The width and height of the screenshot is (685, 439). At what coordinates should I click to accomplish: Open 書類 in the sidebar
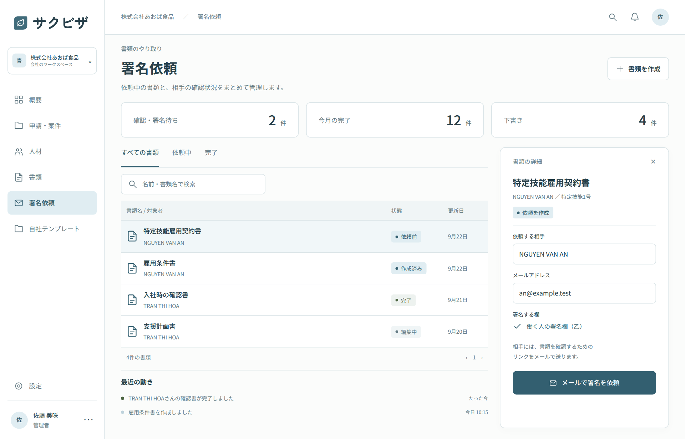[x=52, y=177]
